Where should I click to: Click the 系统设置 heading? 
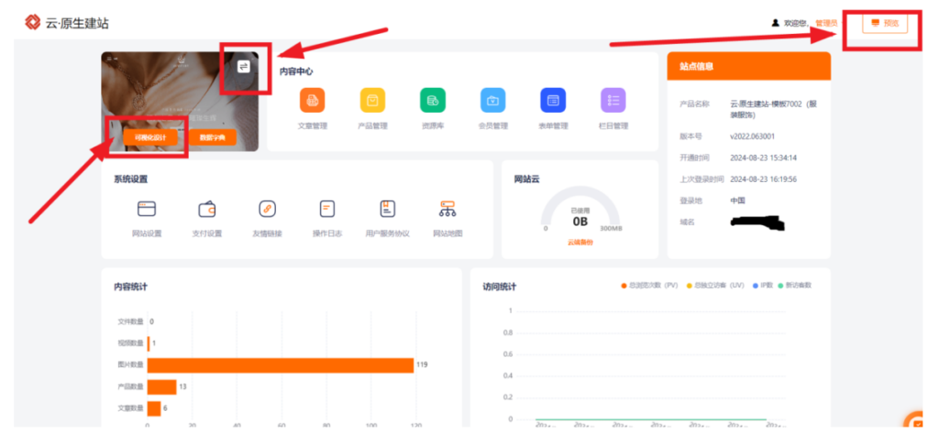(x=130, y=179)
